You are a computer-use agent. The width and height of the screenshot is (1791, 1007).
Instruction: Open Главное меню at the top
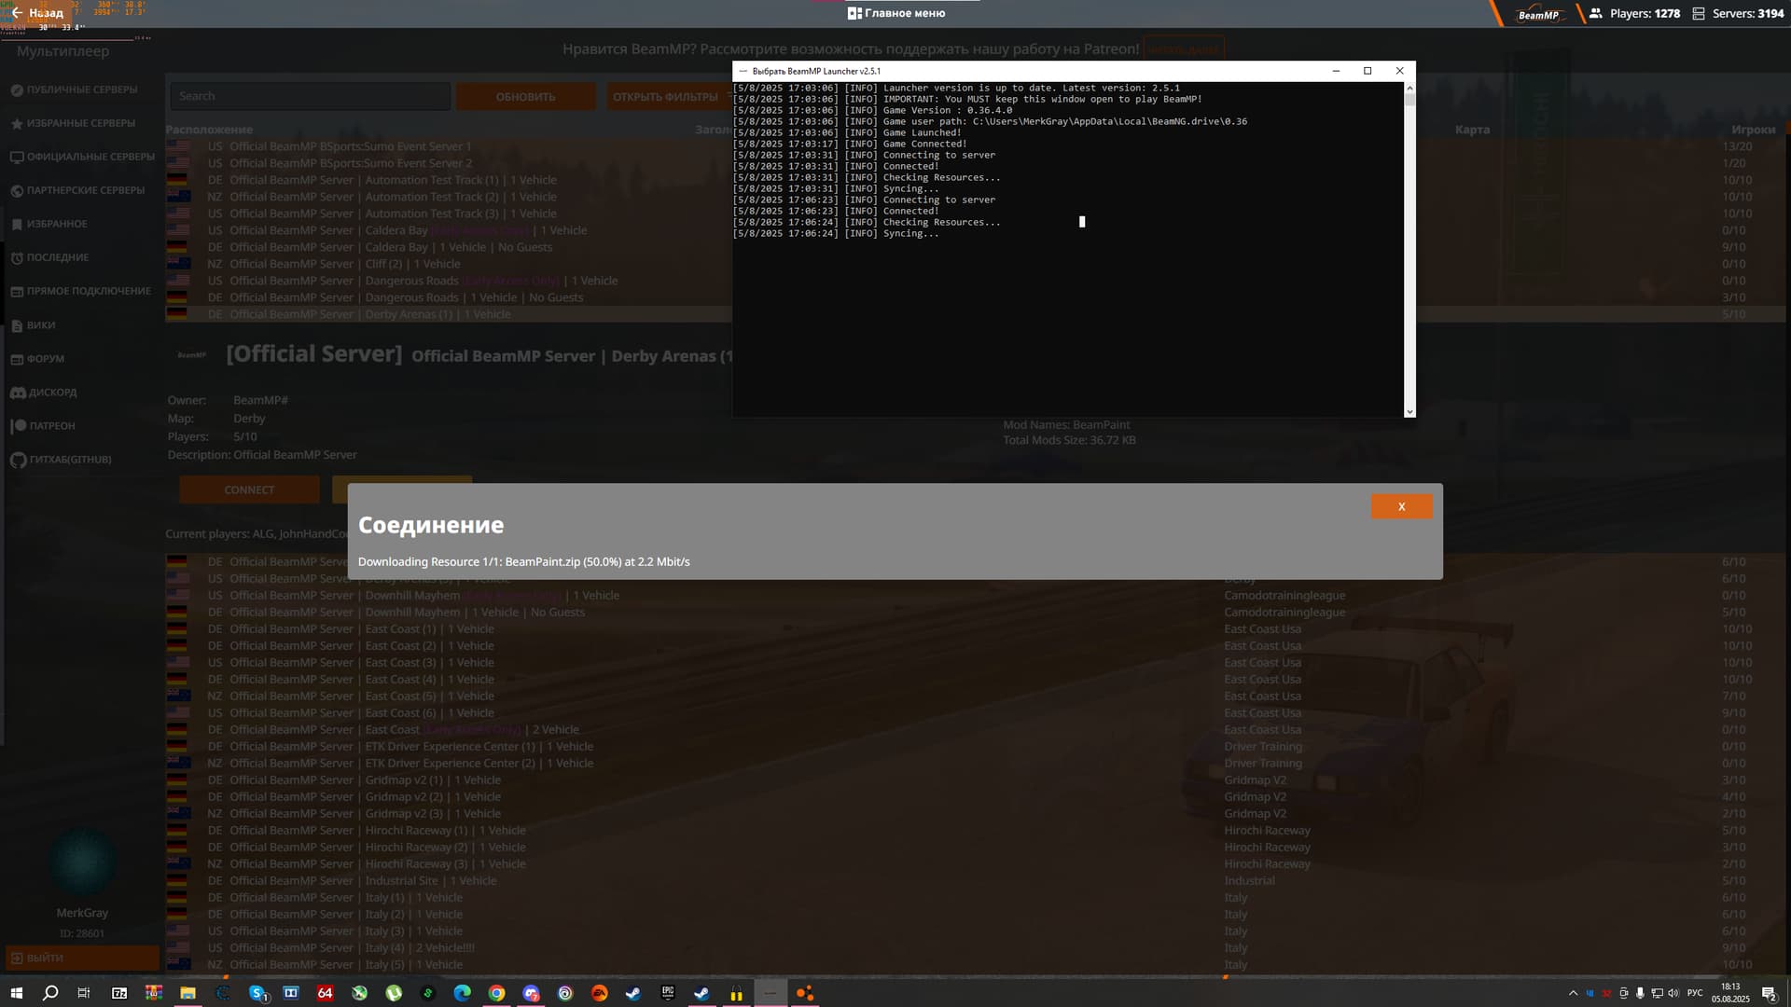point(896,13)
